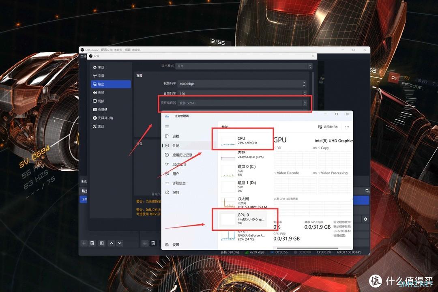Image resolution: width=438 pixels, height=292 pixels.
Task: Expand the Copy graph selector in GPU view
Action: (324, 148)
